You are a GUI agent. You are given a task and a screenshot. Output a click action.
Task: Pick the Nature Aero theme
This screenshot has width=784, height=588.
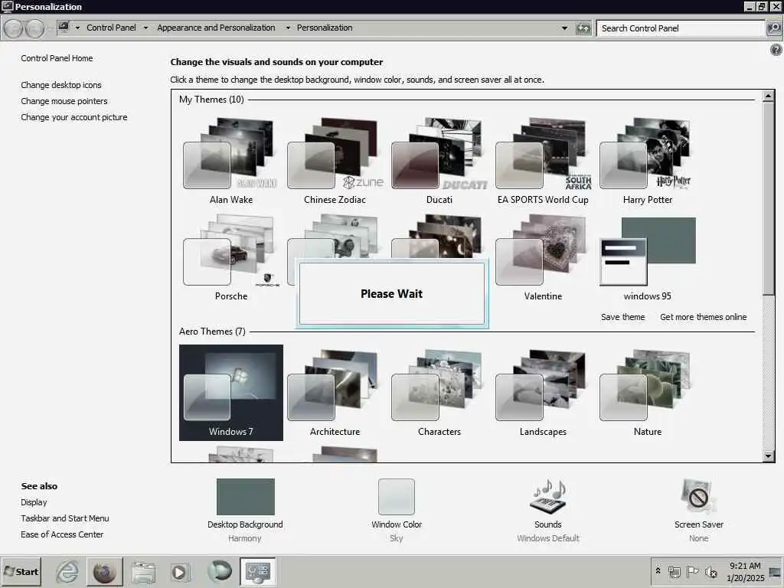click(647, 393)
